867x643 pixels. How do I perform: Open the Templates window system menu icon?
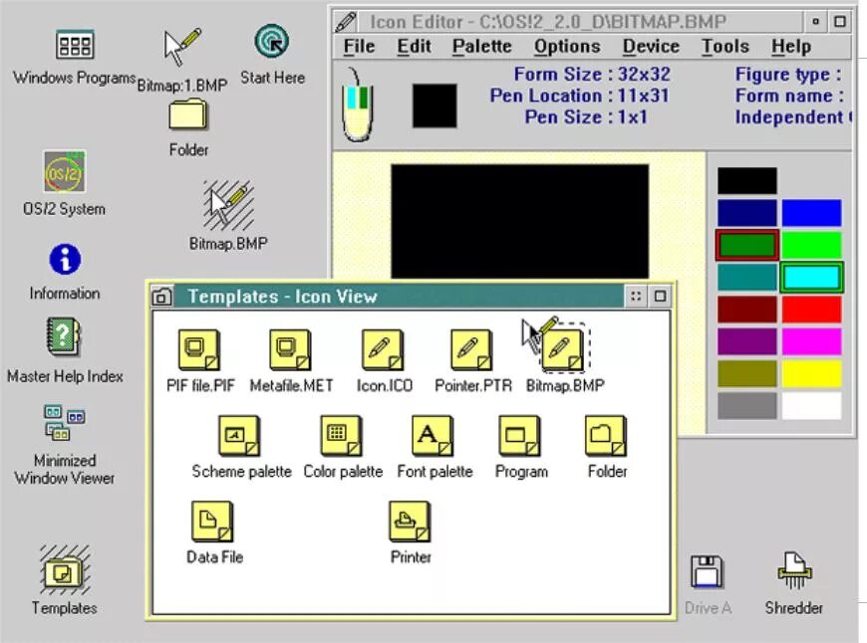point(161,297)
